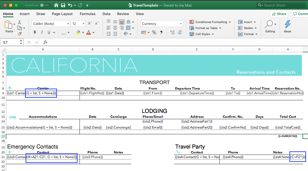
Task: Apply the yellow fill color
Action: (78, 32)
